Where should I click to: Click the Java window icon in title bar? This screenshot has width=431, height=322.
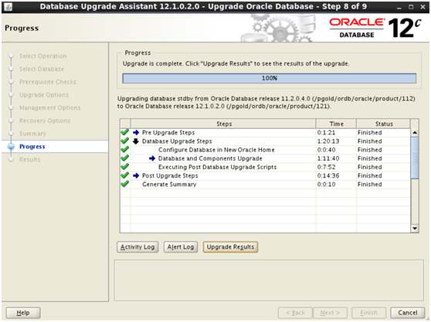tap(8, 6)
